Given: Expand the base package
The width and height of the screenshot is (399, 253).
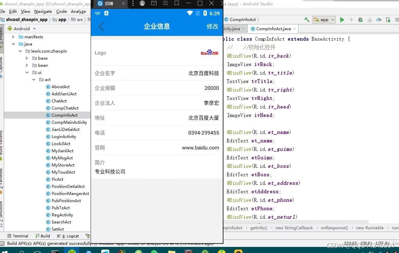Looking at the screenshot, I should tap(27, 58).
